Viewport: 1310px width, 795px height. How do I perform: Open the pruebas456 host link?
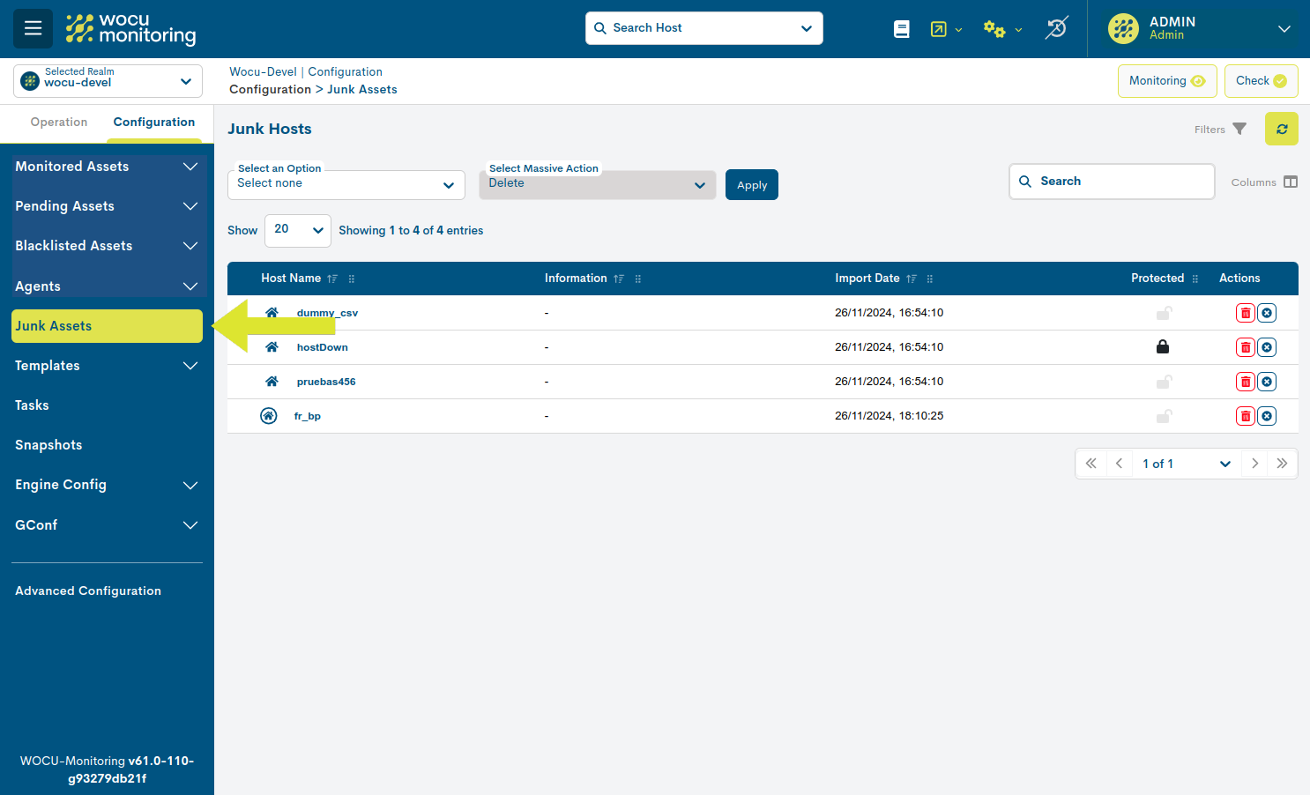pos(326,382)
